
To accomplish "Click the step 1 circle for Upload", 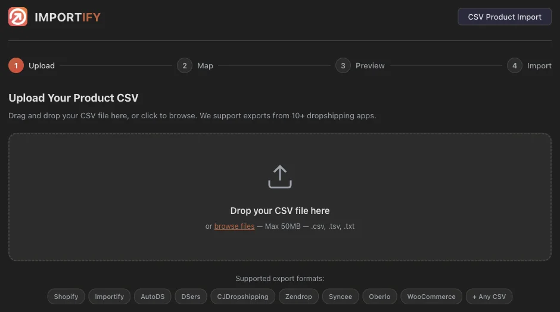I will [x=16, y=65].
